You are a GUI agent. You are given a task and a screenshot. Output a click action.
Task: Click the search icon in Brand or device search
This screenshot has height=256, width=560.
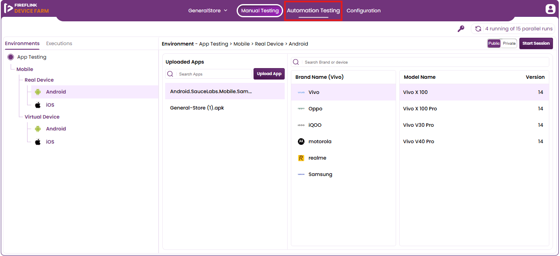pos(296,62)
